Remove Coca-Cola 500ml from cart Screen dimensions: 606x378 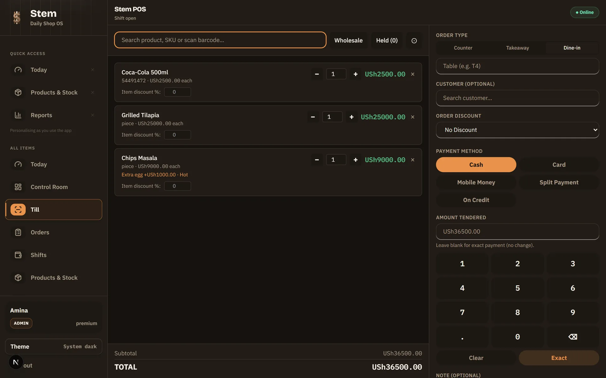point(413,74)
